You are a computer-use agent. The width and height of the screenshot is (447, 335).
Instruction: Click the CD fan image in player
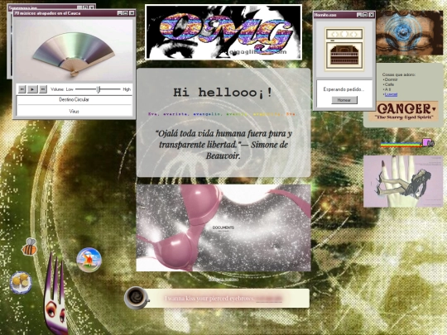(74, 51)
